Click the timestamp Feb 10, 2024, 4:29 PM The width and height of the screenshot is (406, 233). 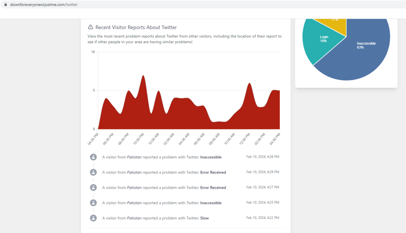click(x=263, y=172)
